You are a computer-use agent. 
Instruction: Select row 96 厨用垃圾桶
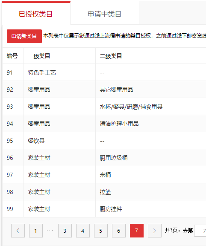(x=104, y=158)
